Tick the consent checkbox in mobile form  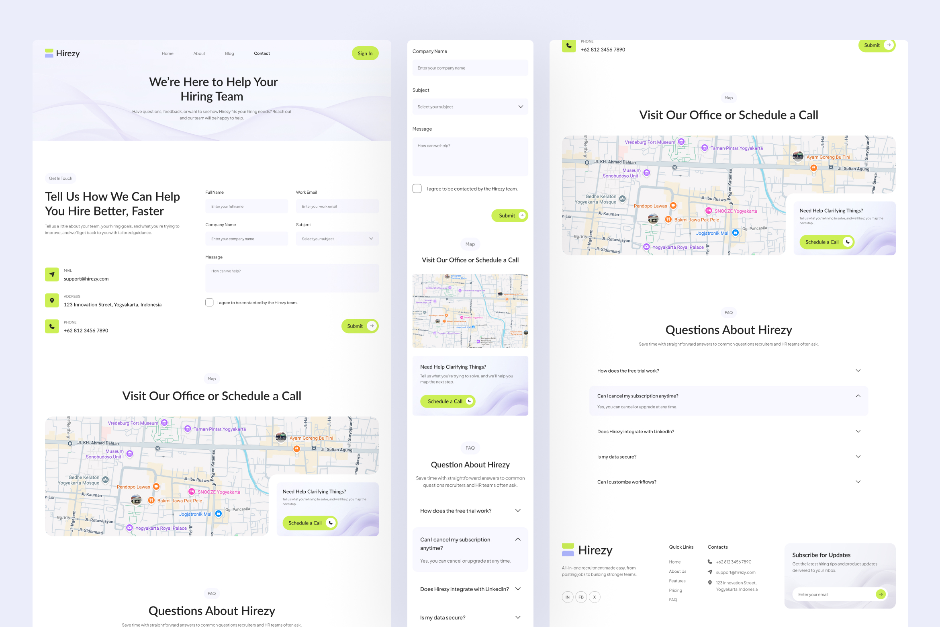click(x=417, y=189)
